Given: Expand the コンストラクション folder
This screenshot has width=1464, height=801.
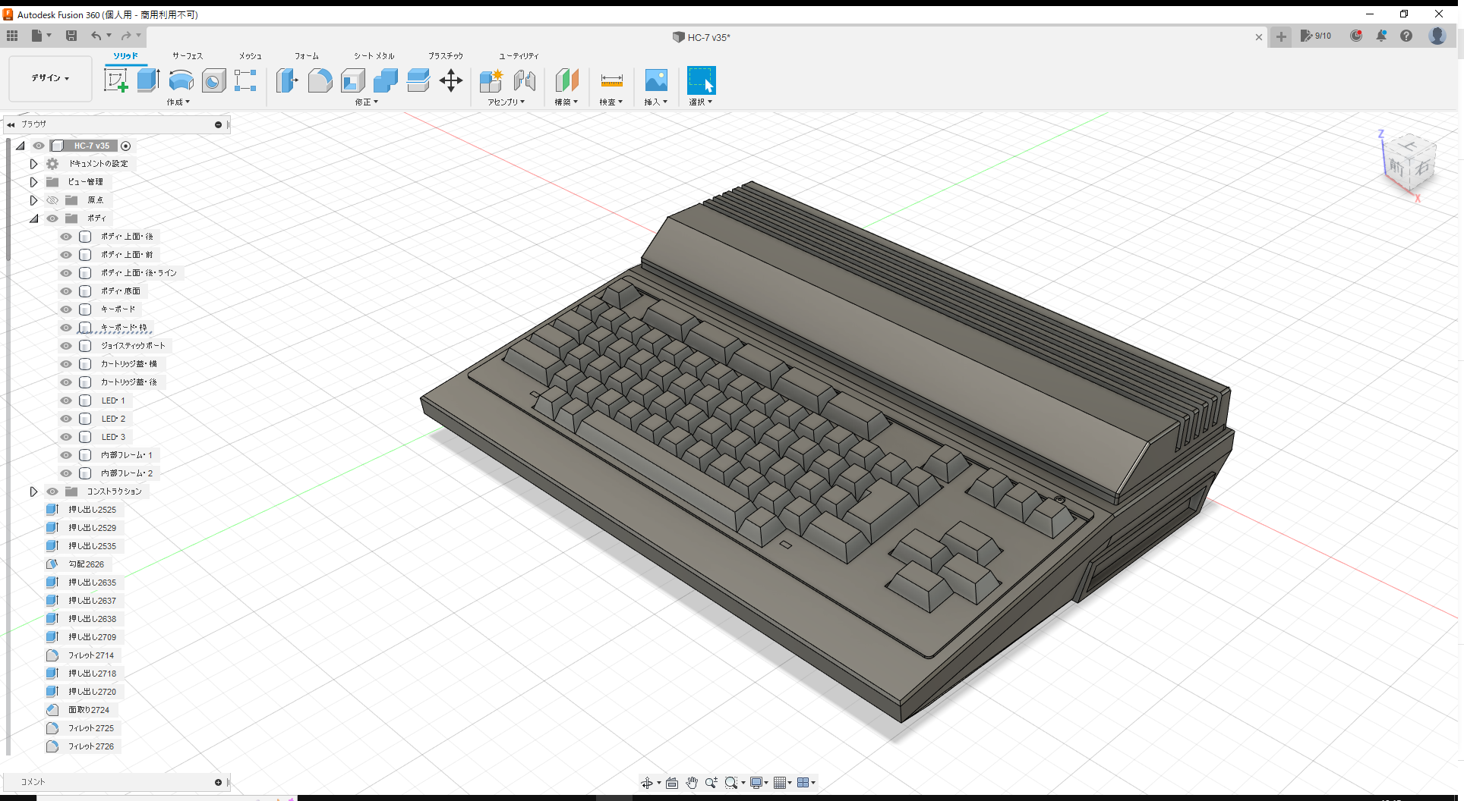Looking at the screenshot, I should point(33,491).
